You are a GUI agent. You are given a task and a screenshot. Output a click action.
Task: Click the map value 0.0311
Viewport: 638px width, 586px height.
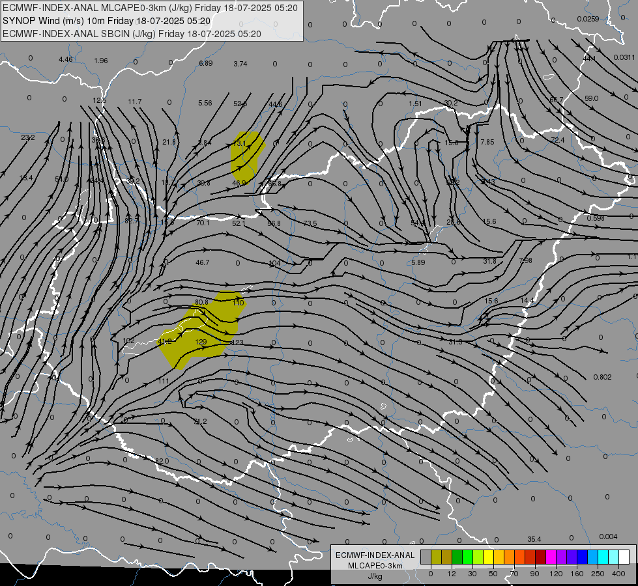tap(624, 57)
